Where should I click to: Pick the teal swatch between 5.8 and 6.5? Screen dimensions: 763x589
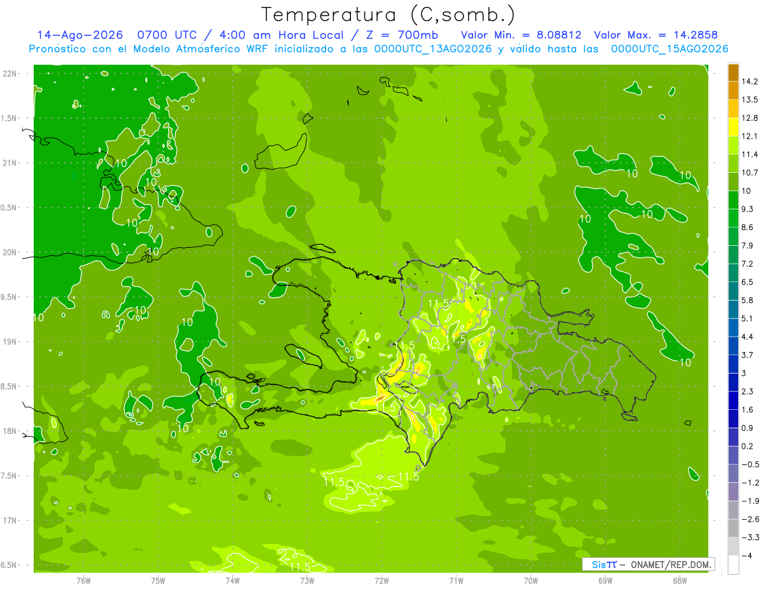(733, 291)
